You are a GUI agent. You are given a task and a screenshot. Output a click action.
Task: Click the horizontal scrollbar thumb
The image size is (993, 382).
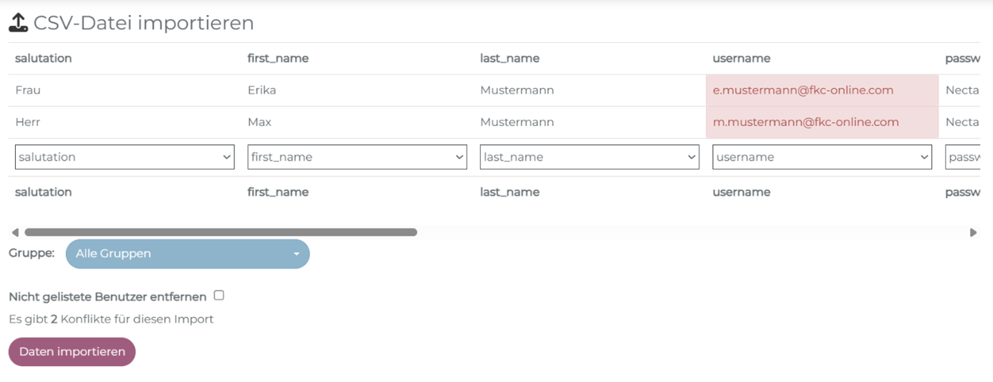221,232
